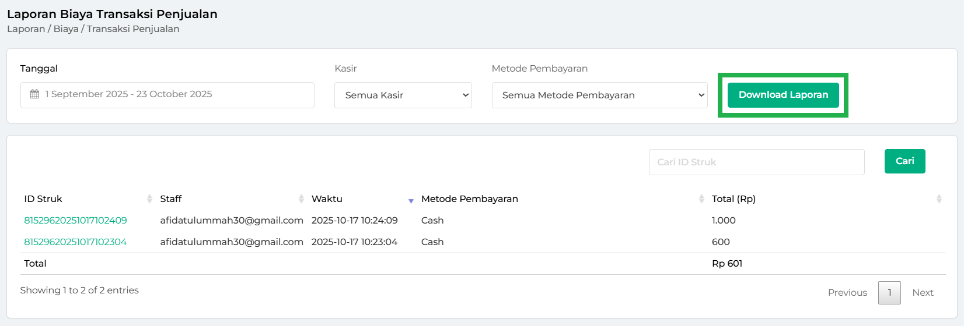Expand Semua Metode Pembayaran dropdown
This screenshot has height=326, width=964.
click(599, 95)
